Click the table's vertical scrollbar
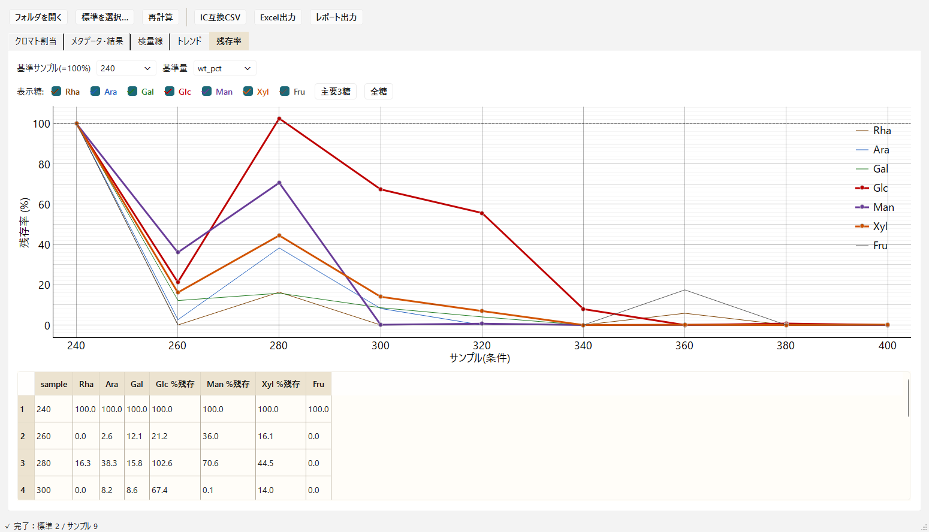929x532 pixels. pyautogui.click(x=909, y=398)
